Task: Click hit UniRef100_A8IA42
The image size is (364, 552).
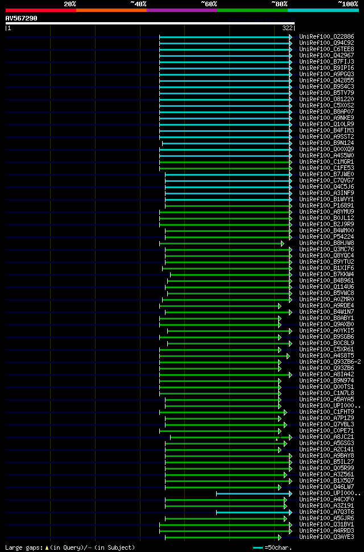Action: click(326, 374)
